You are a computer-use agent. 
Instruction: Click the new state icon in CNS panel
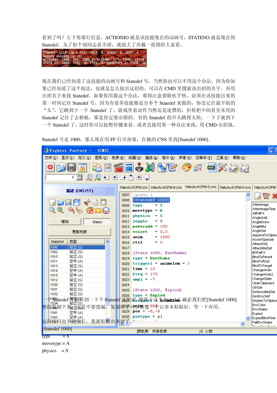pos(52,202)
